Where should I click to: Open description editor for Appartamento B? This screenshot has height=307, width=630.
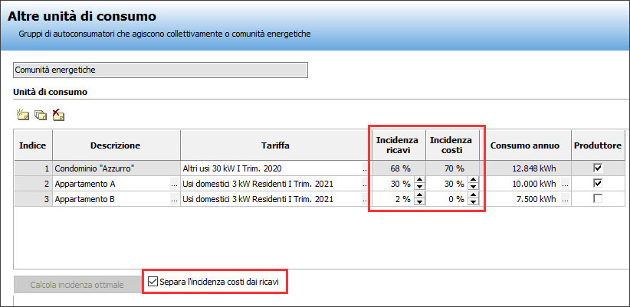point(173,199)
